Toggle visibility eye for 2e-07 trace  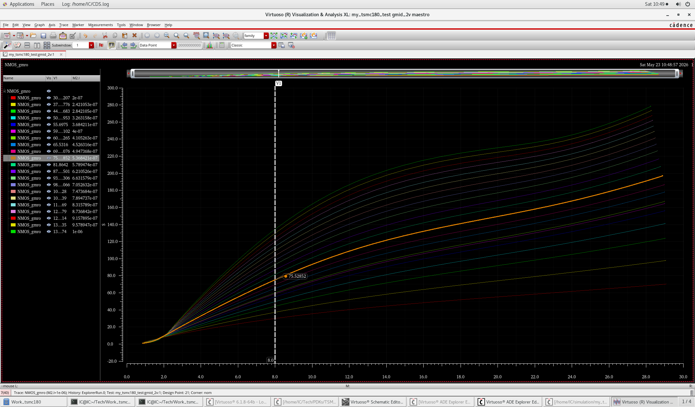point(49,98)
